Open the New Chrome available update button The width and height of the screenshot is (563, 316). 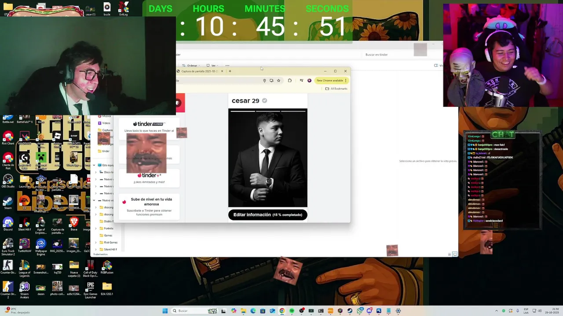click(332, 80)
